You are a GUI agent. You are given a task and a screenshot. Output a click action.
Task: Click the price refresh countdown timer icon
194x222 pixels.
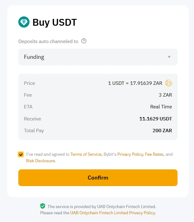pos(169,83)
